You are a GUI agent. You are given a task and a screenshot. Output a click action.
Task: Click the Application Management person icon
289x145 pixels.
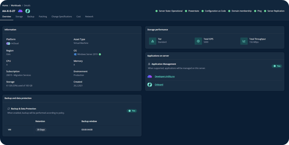(149, 64)
